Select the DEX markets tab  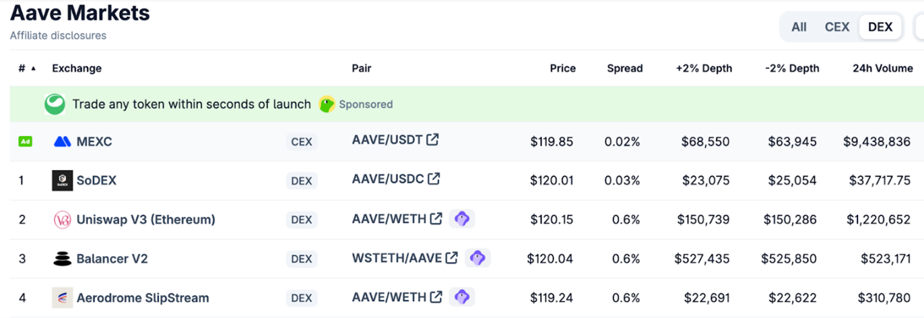click(880, 27)
